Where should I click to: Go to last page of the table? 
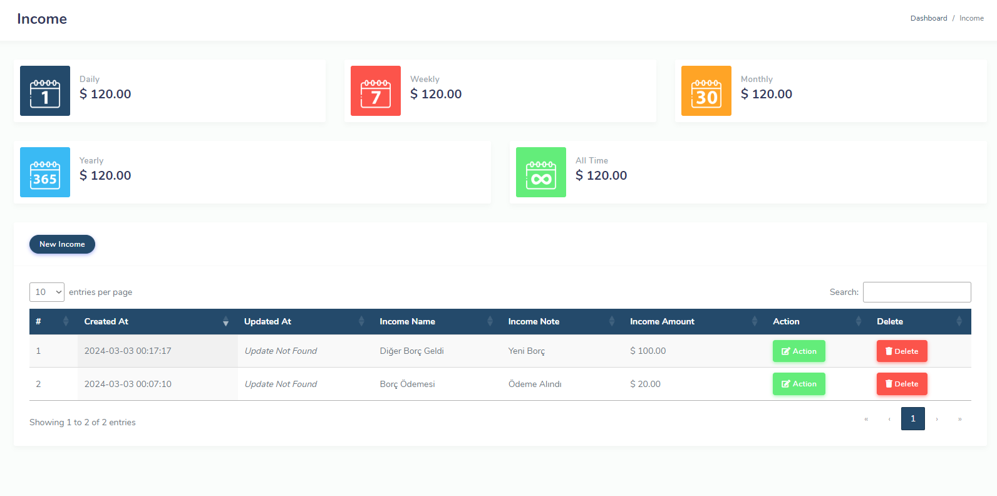959,419
